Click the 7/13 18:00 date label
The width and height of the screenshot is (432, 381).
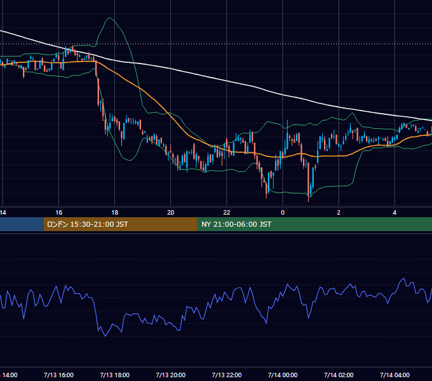[114, 375]
